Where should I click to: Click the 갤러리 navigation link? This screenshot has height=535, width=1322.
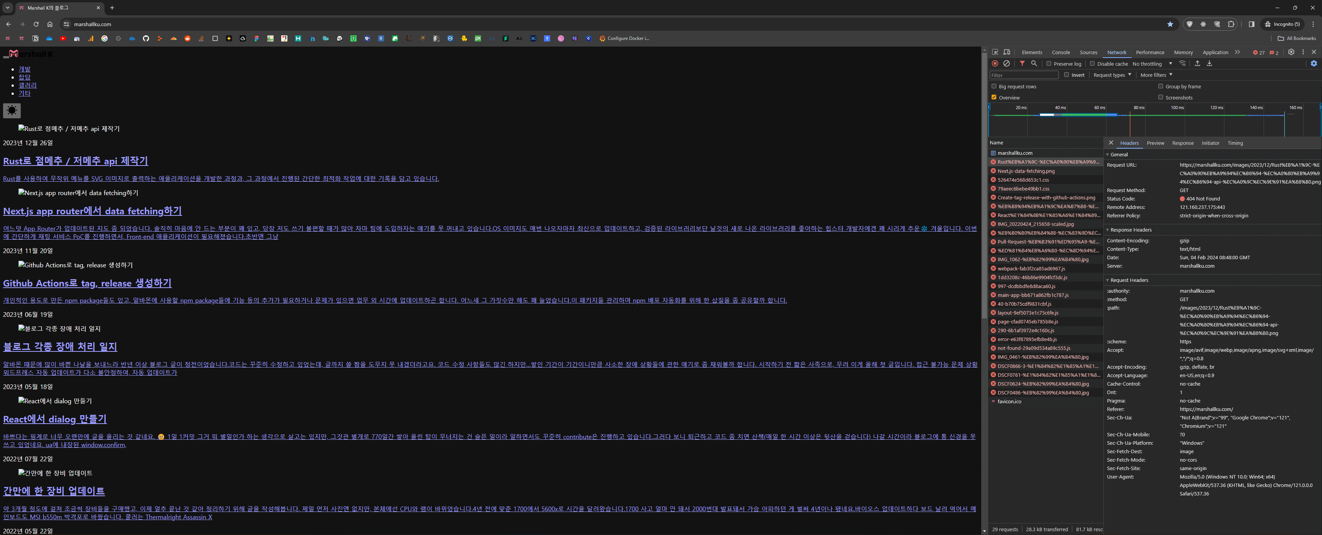(x=28, y=85)
